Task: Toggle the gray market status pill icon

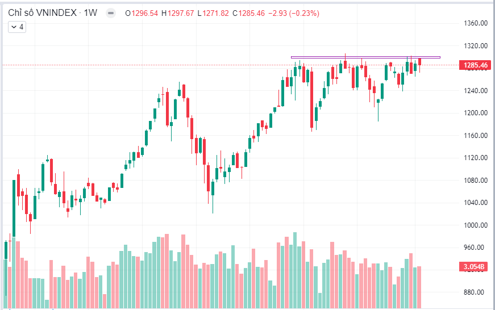Action: point(110,13)
